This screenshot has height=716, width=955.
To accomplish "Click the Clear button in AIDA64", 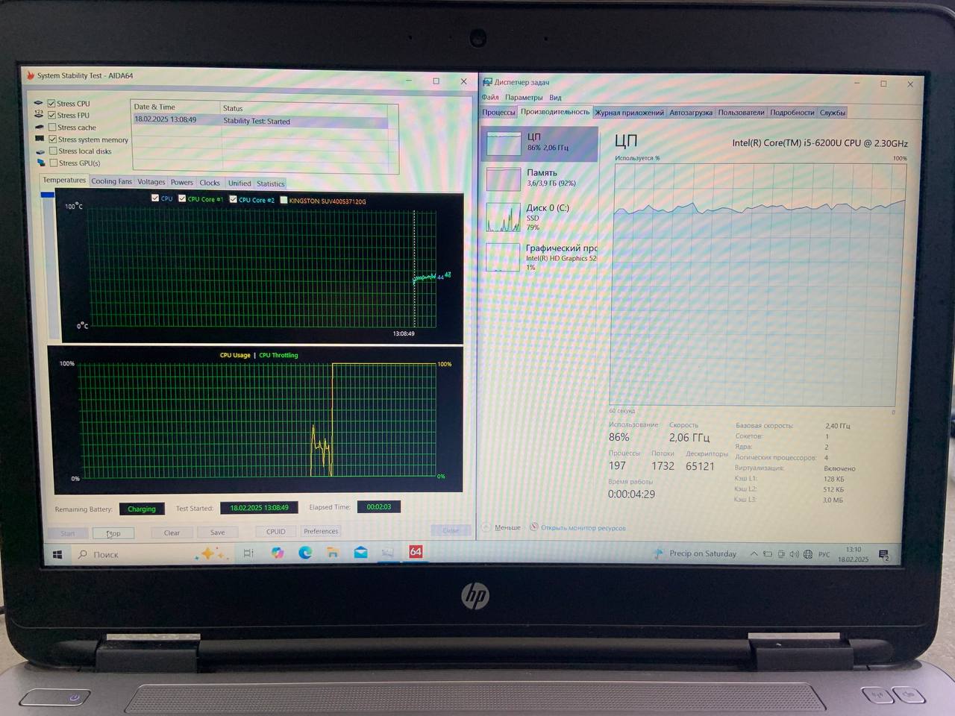I will tap(172, 533).
